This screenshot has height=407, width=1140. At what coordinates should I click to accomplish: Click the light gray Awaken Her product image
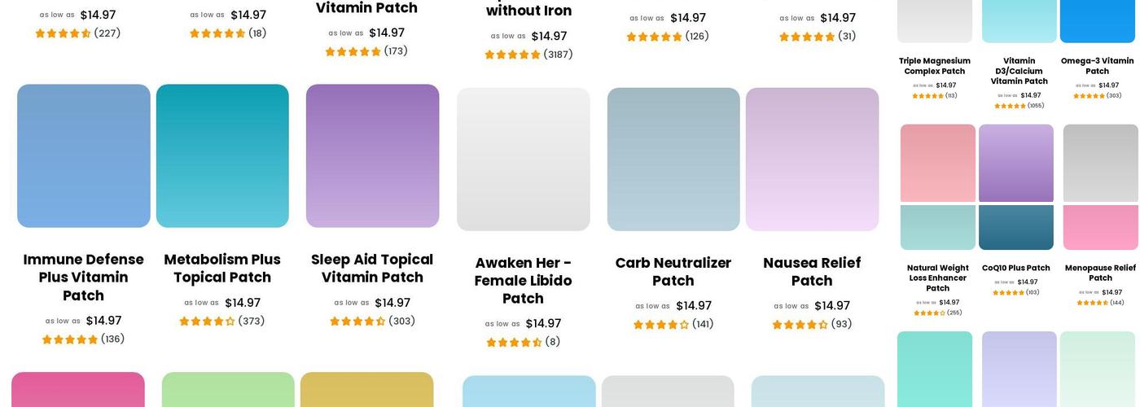point(523,159)
